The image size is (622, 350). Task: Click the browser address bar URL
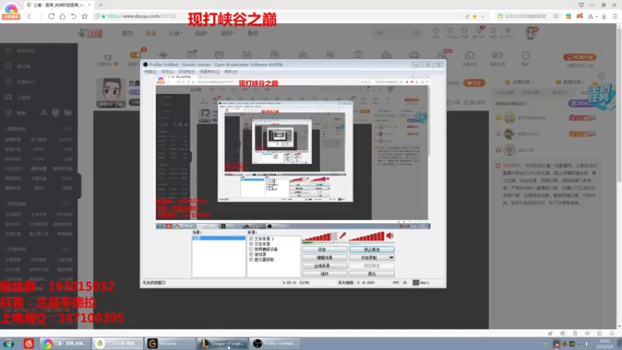click(x=142, y=16)
